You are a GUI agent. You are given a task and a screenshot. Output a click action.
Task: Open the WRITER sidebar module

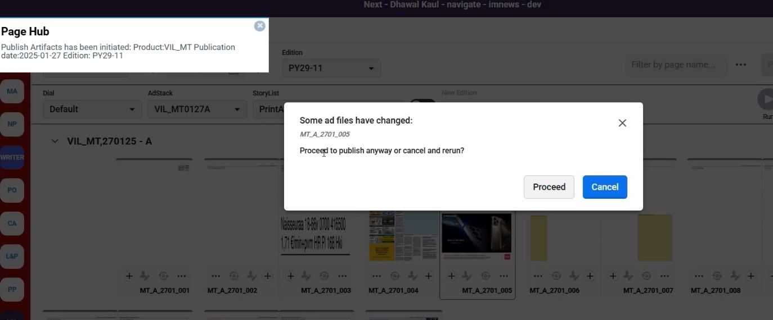(12, 157)
